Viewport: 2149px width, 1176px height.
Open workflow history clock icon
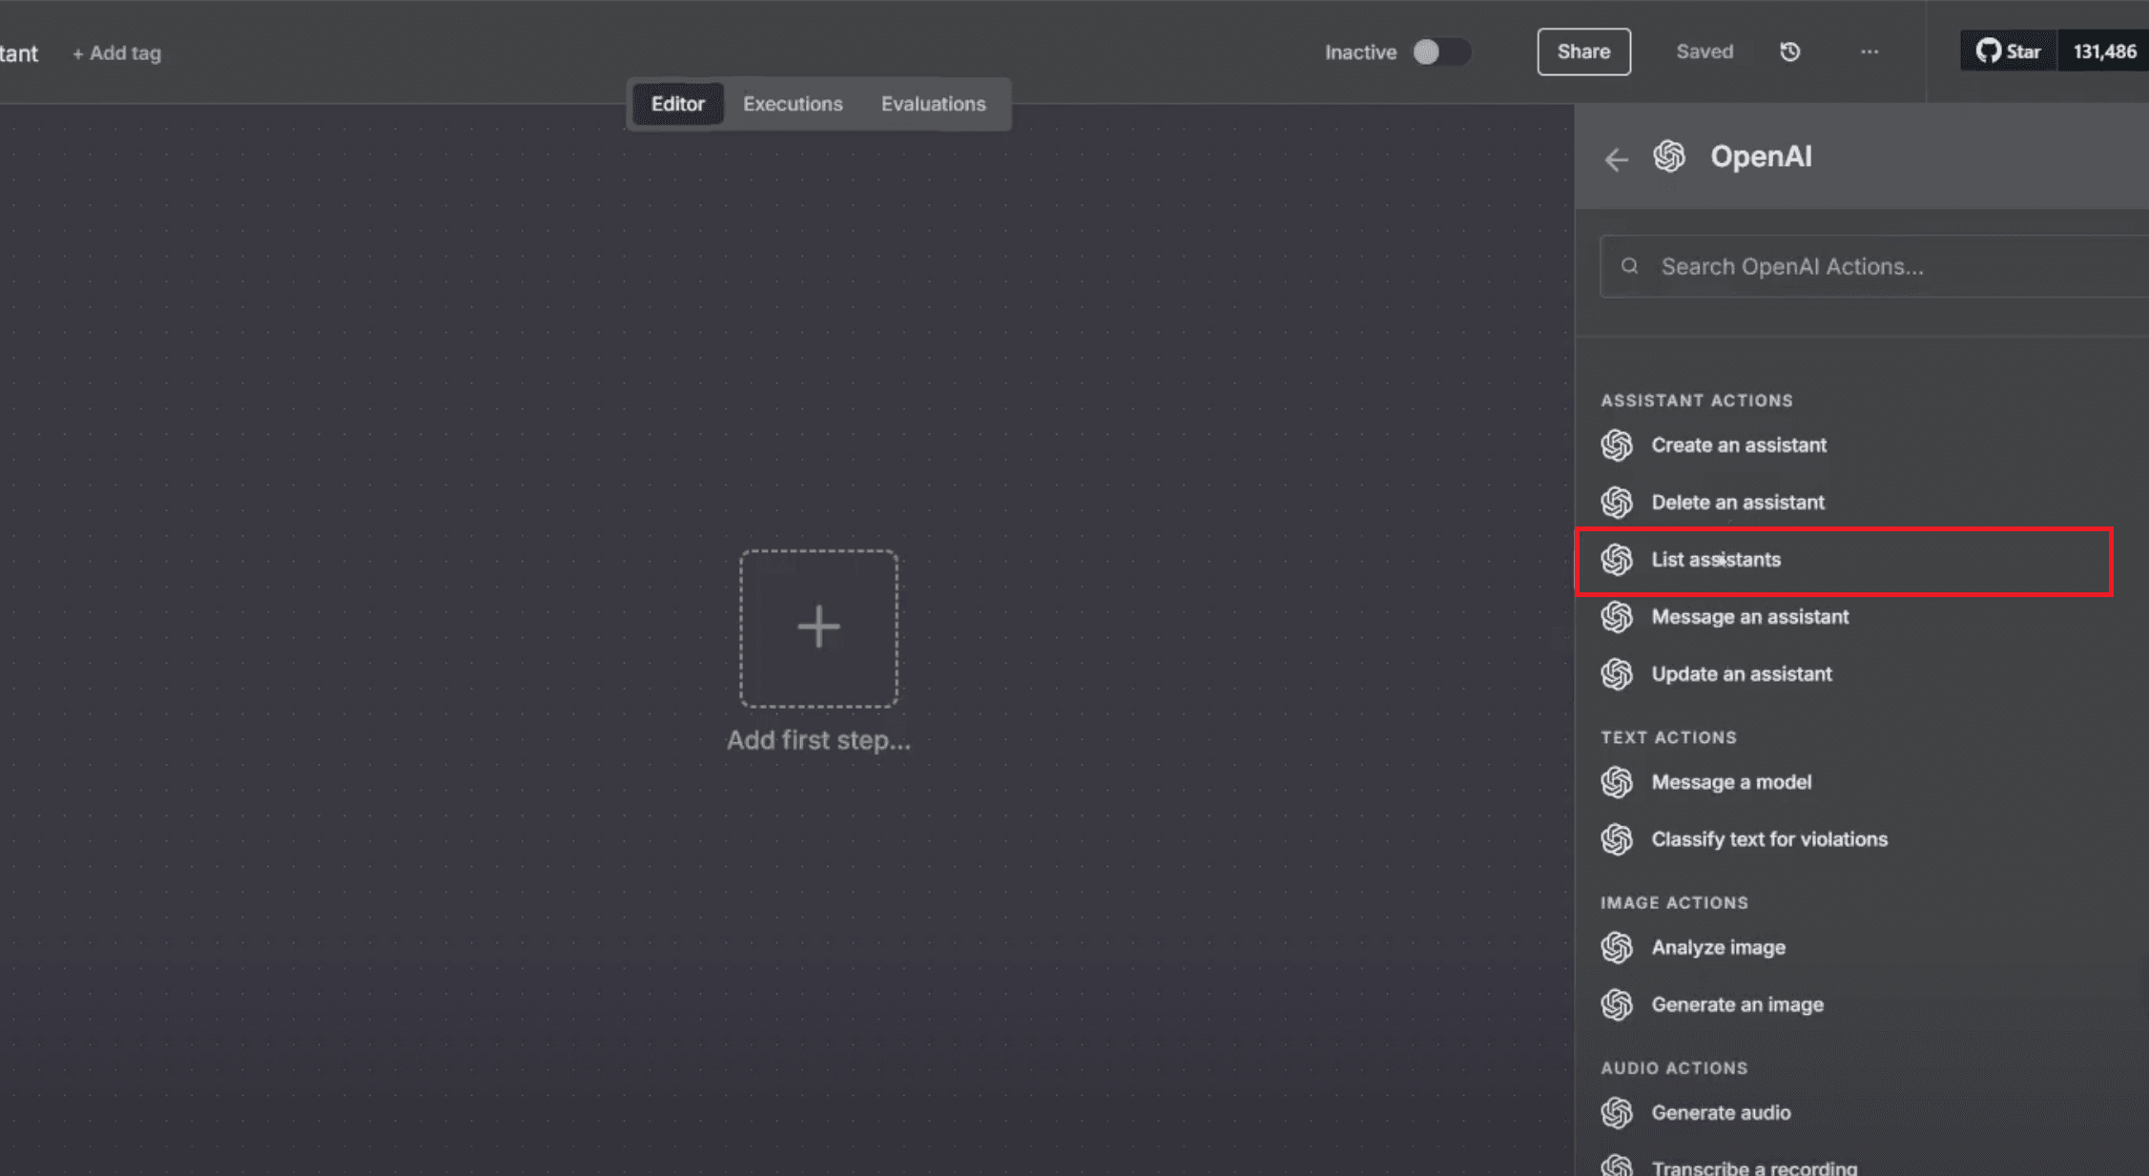[1789, 52]
